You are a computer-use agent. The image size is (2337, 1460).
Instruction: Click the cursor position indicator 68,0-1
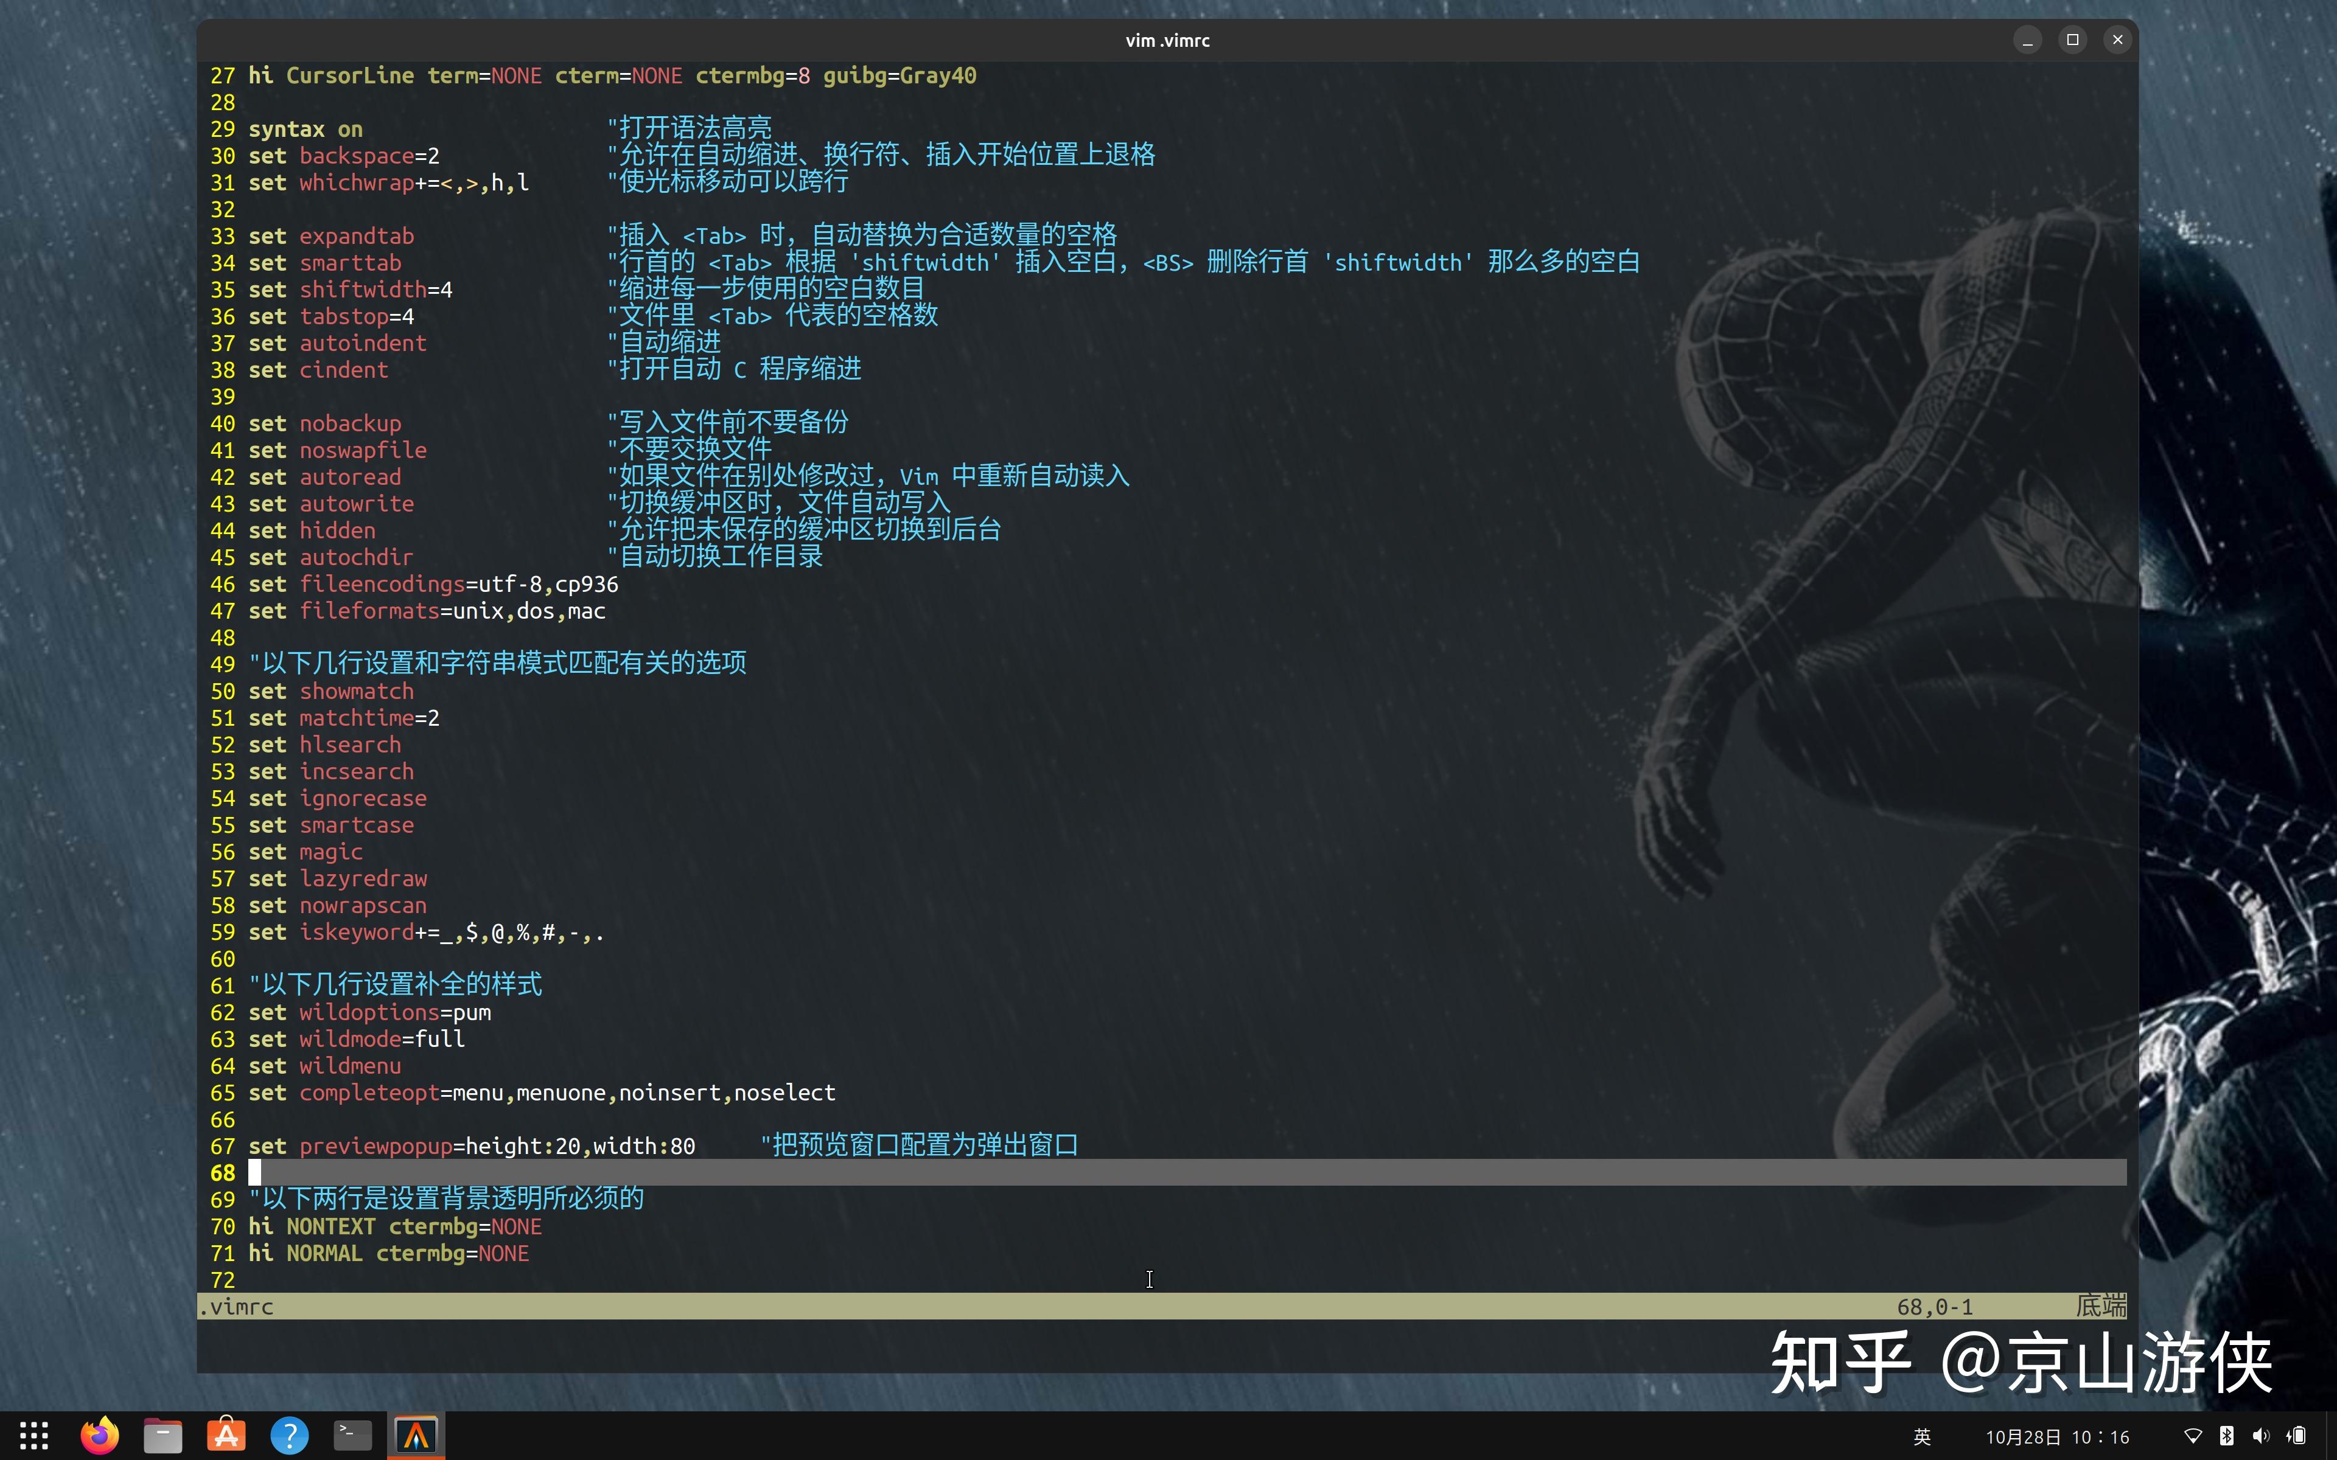coord(1934,1305)
